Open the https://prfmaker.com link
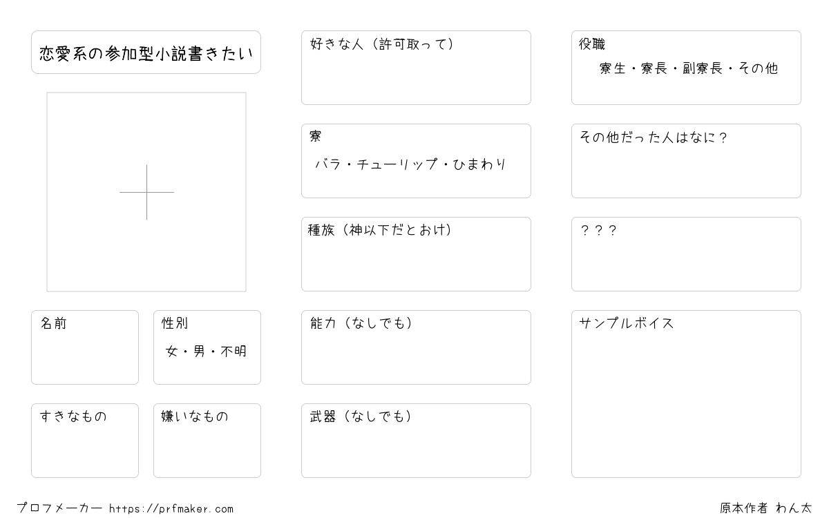The image size is (829, 518). pos(171,509)
